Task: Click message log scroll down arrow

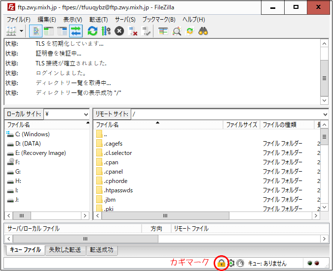Action: tap(324, 100)
